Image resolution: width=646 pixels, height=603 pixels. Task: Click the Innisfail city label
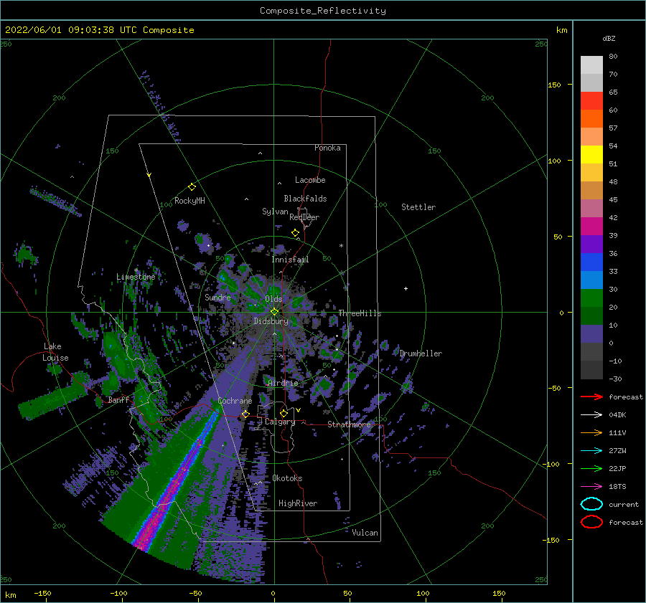pos(290,260)
